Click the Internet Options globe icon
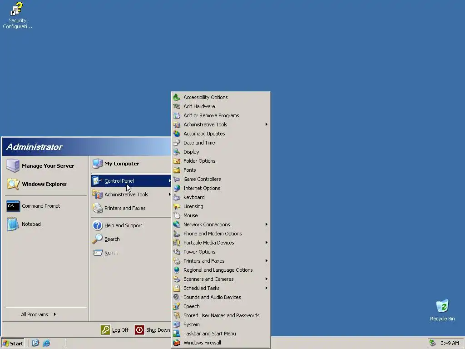The height and width of the screenshot is (349, 465). point(177,188)
